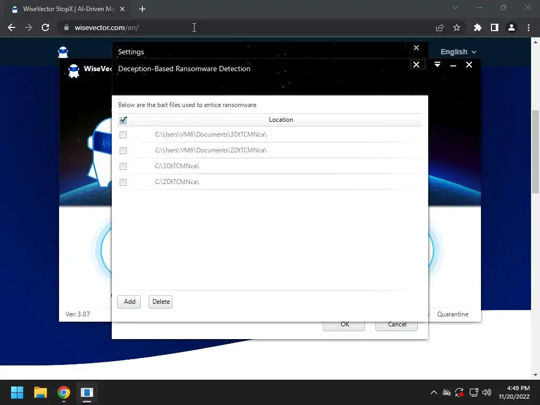Open Chrome three-dot menu
This screenshot has height=405, width=540.
[x=528, y=27]
